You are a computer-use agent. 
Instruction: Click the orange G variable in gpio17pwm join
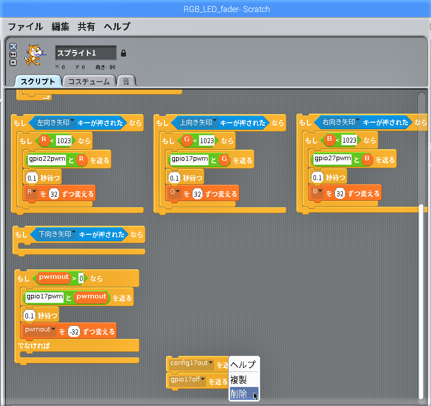(x=224, y=159)
